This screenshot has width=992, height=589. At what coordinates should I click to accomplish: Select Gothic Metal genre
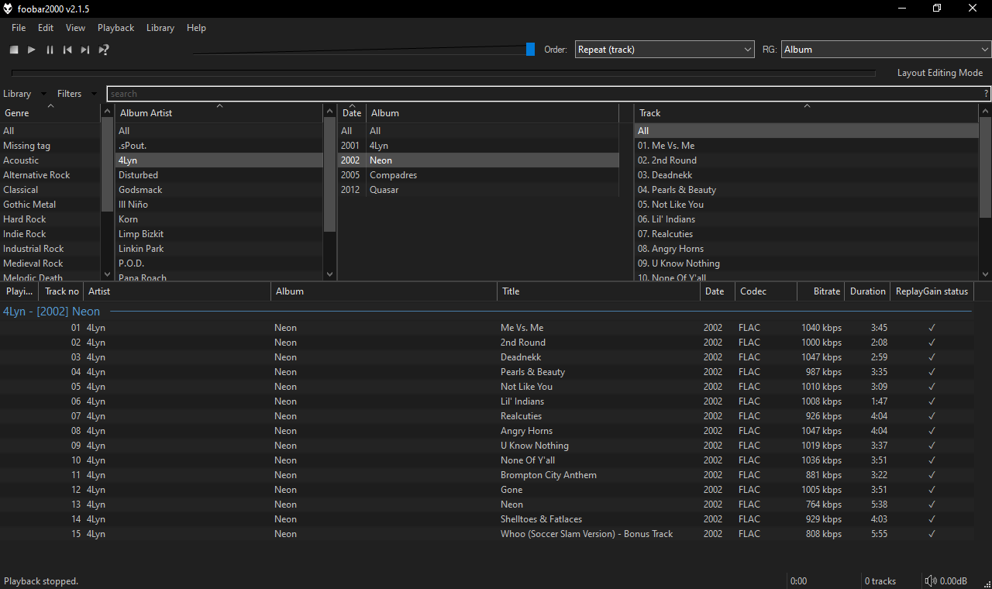[51, 205]
